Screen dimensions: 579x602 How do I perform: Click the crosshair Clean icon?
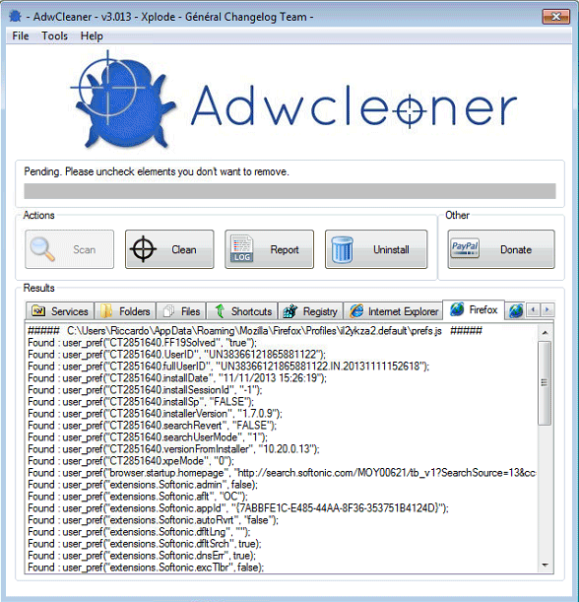[143, 249]
